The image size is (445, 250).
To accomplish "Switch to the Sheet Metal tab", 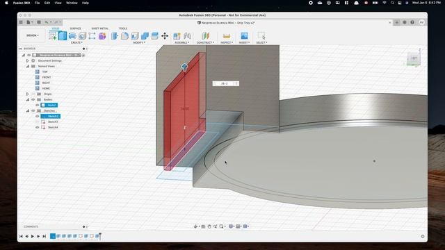I will 99,28.
